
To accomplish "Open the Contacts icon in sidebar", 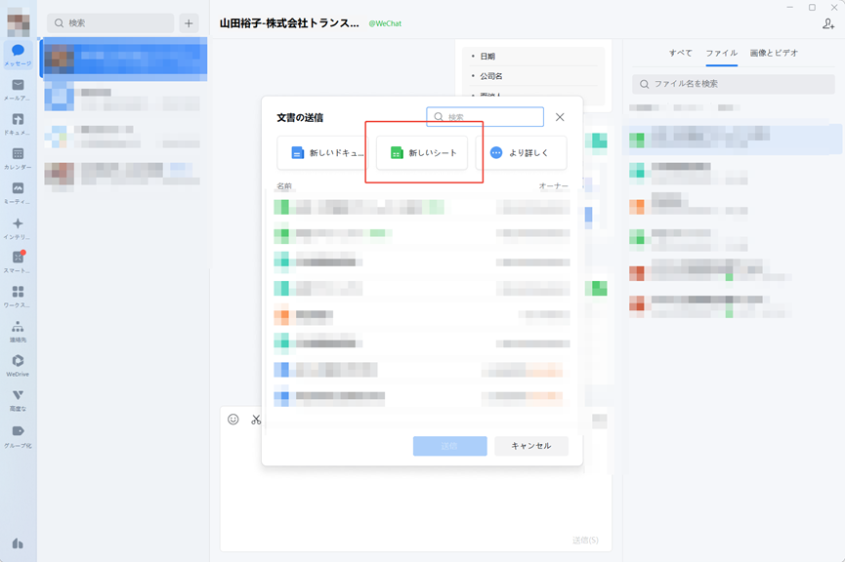I will pos(18,331).
